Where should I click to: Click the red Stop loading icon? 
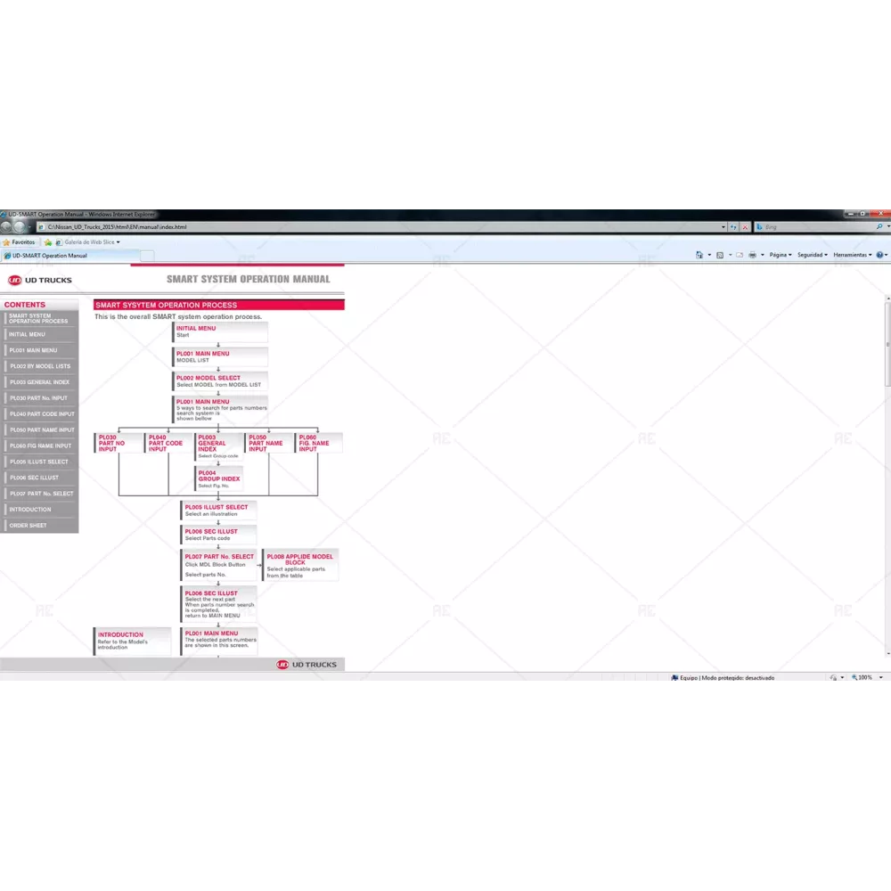[x=745, y=227]
